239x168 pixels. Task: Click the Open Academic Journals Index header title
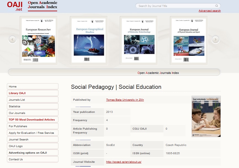pos(42,6)
